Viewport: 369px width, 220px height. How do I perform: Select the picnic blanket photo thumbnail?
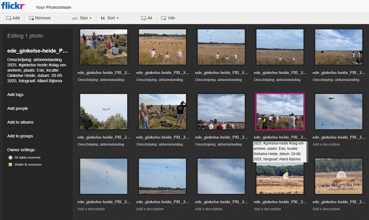[104, 47]
